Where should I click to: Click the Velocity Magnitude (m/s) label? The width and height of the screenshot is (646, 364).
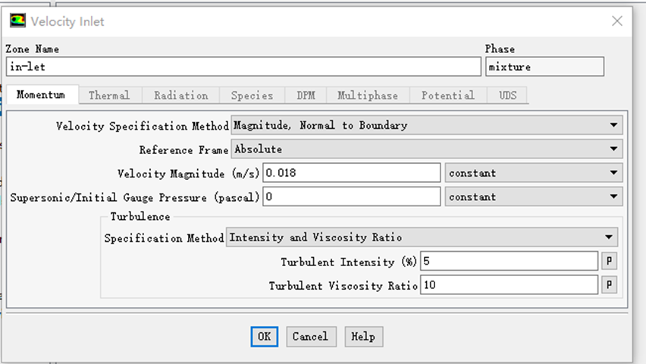(188, 174)
